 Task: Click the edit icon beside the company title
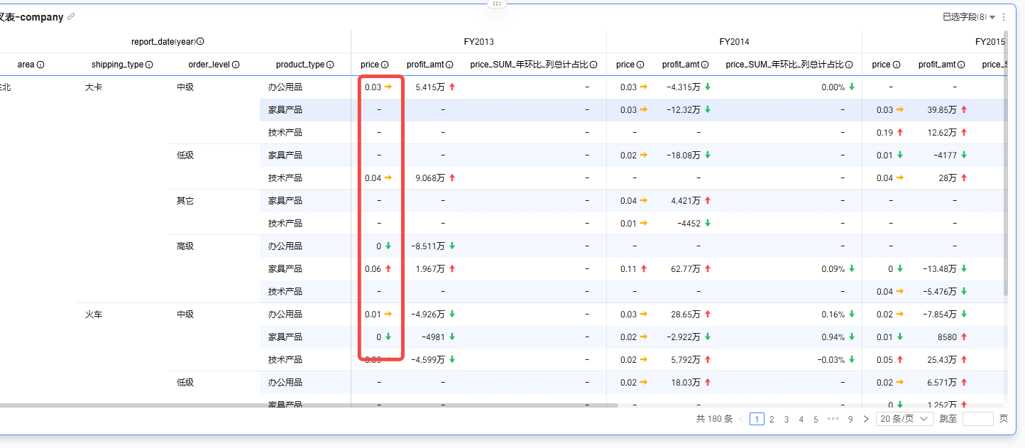(71, 17)
